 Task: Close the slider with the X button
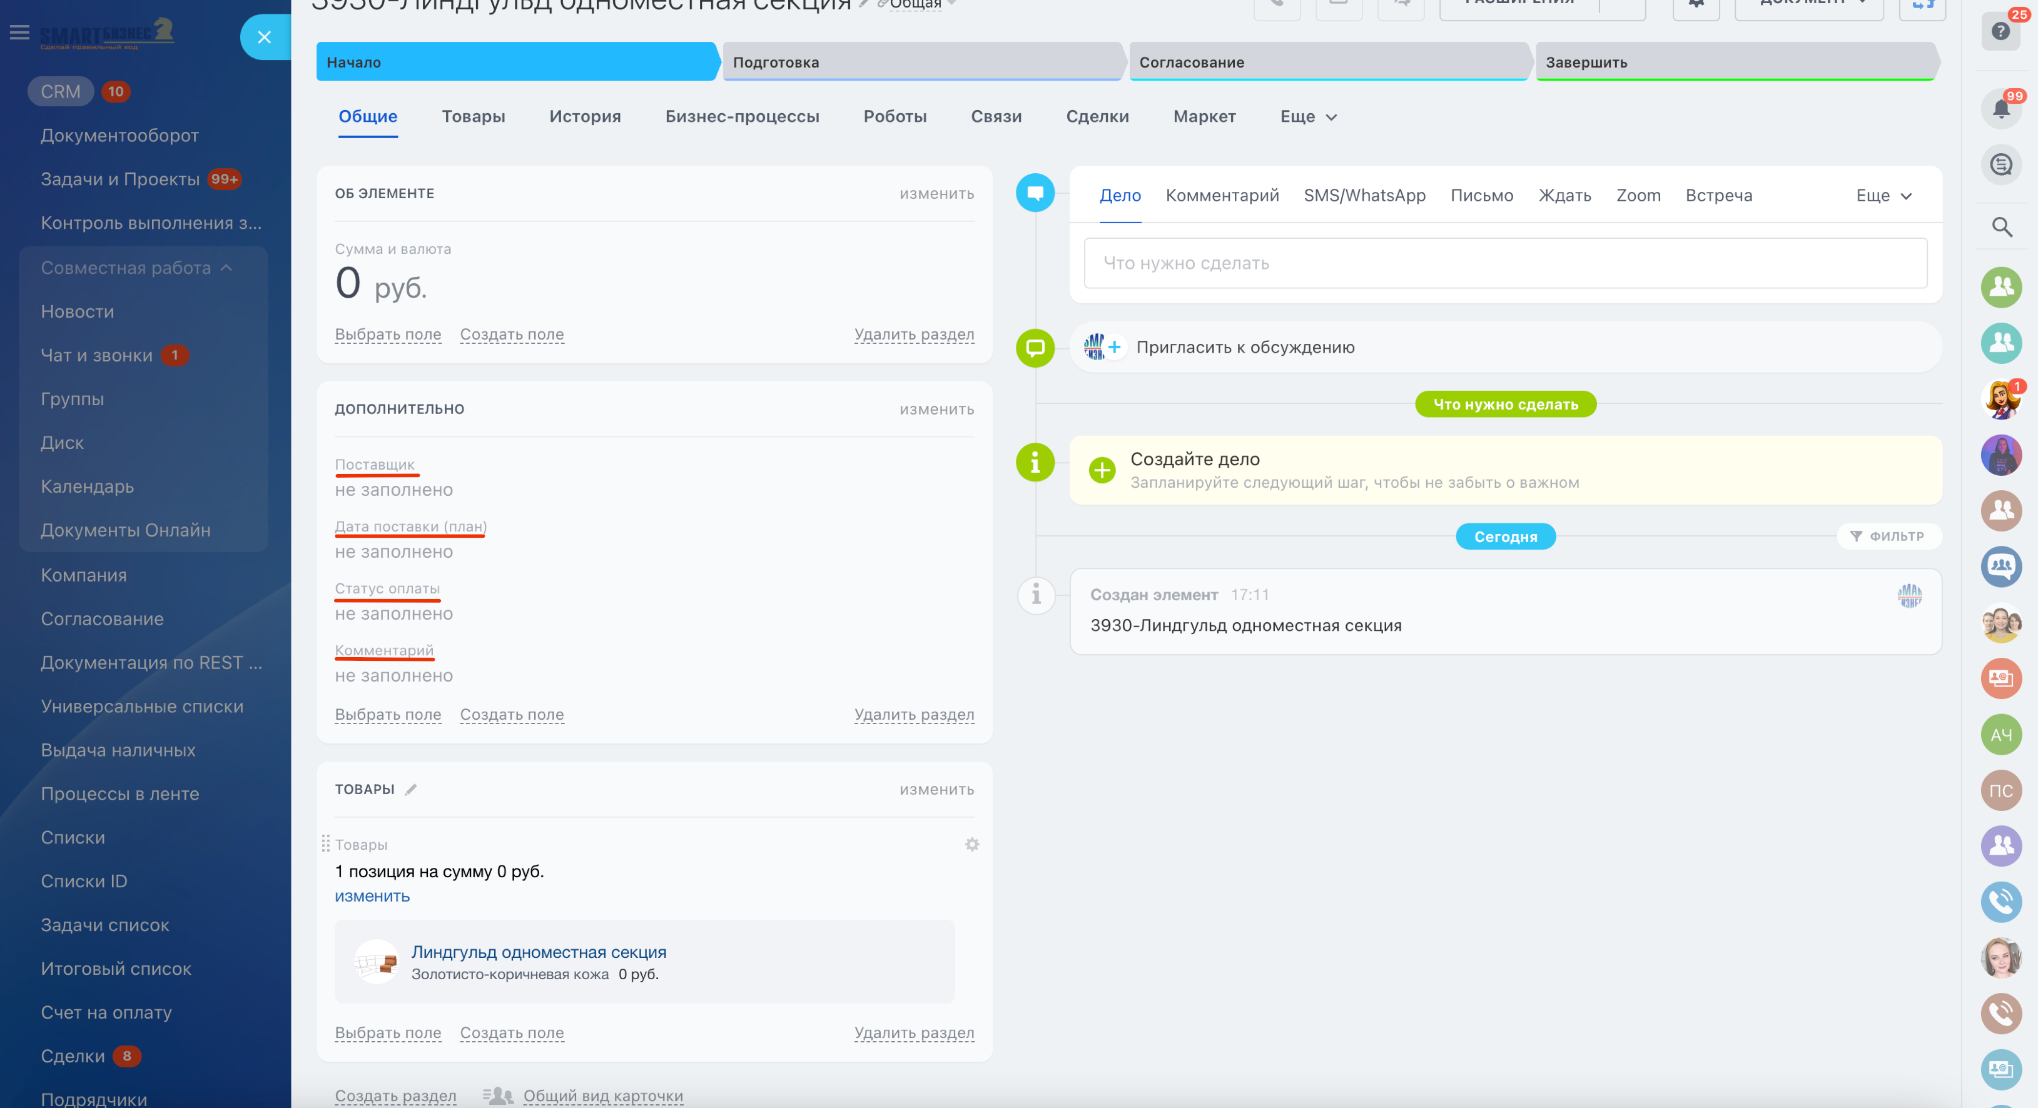[x=264, y=37]
